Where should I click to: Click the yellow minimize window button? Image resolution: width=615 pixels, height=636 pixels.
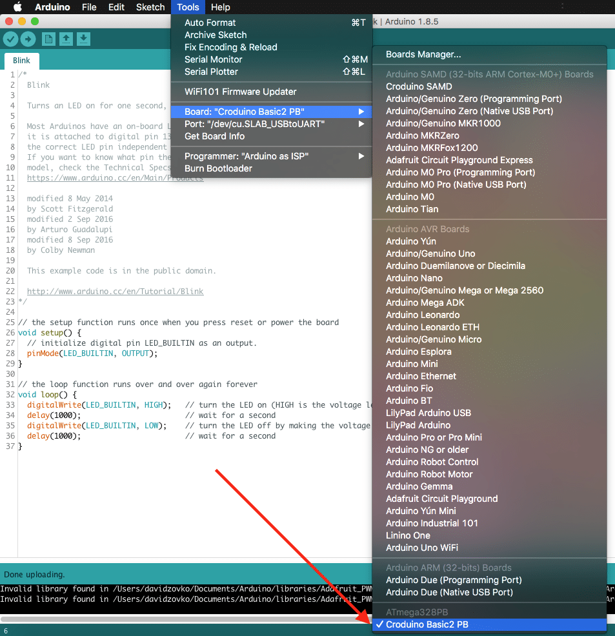coord(22,21)
